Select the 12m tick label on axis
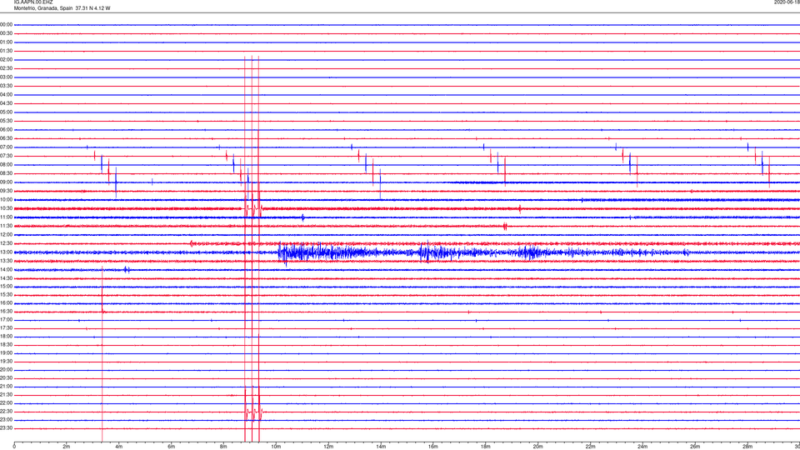The image size is (800, 450). pos(328,447)
